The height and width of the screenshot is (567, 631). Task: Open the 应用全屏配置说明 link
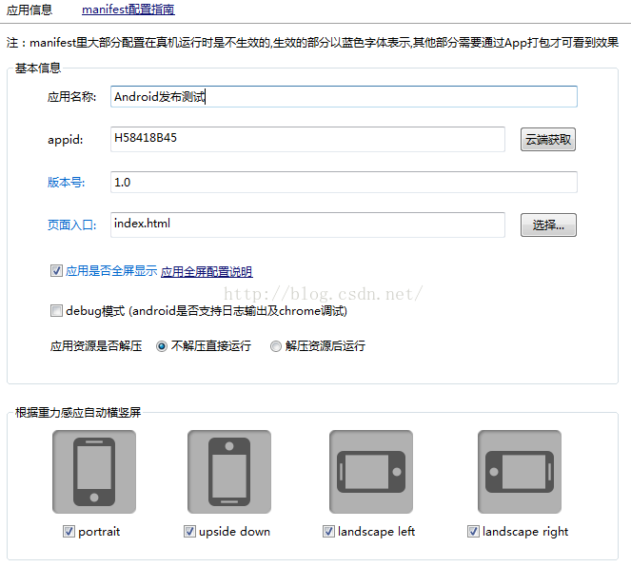207,271
